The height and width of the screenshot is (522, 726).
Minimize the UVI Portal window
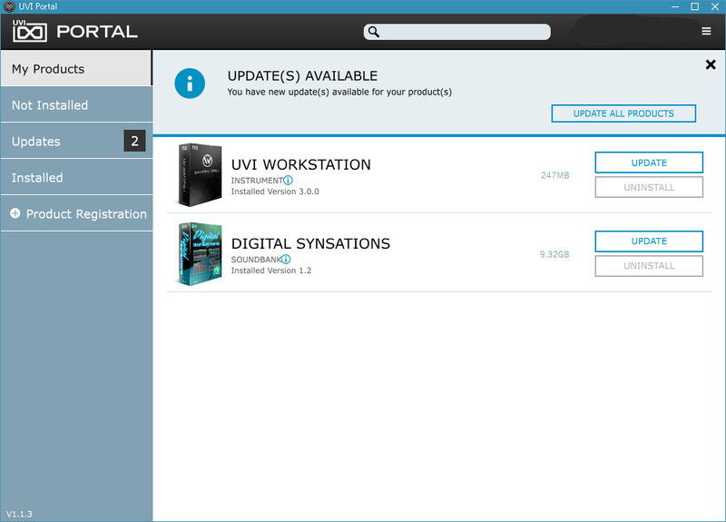(x=675, y=6)
